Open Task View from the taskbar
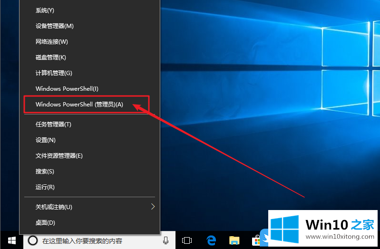The height and width of the screenshot is (249, 380). pyautogui.click(x=187, y=240)
